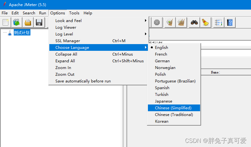Open the Function Helper list icon
Image resolution: width=251 pixels, height=147 pixels.
point(218,22)
